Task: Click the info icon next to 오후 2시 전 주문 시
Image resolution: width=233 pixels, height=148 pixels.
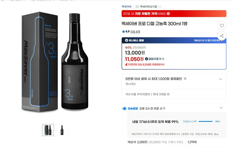Action: [164, 108]
